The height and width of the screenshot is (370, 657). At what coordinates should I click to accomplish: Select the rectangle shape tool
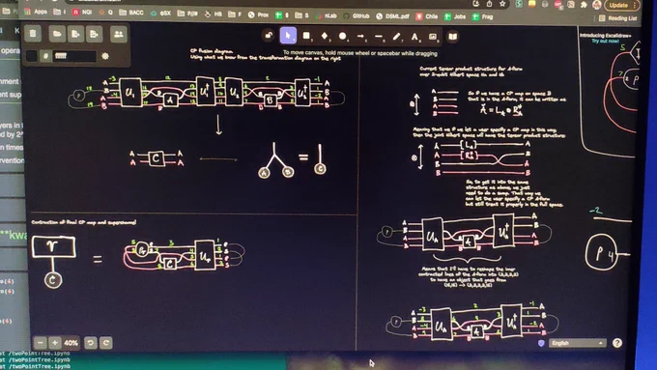(306, 36)
